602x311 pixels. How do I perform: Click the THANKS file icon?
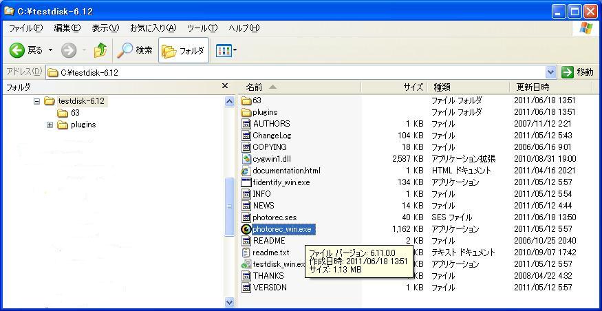(x=246, y=276)
